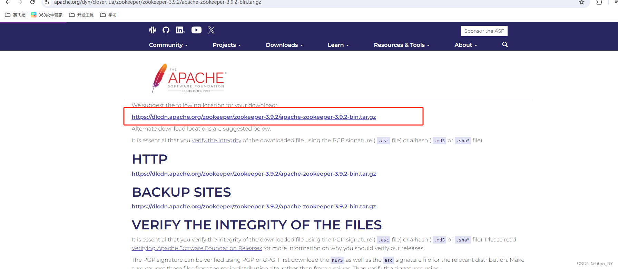Click the site info icon in address bar
Viewport: 618px width, 269px height.
47,2
